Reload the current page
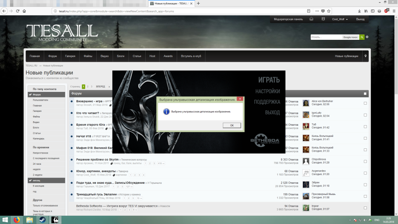398x224 pixels. click(18, 11)
